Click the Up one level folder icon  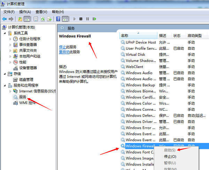pyautogui.click(x=20, y=19)
